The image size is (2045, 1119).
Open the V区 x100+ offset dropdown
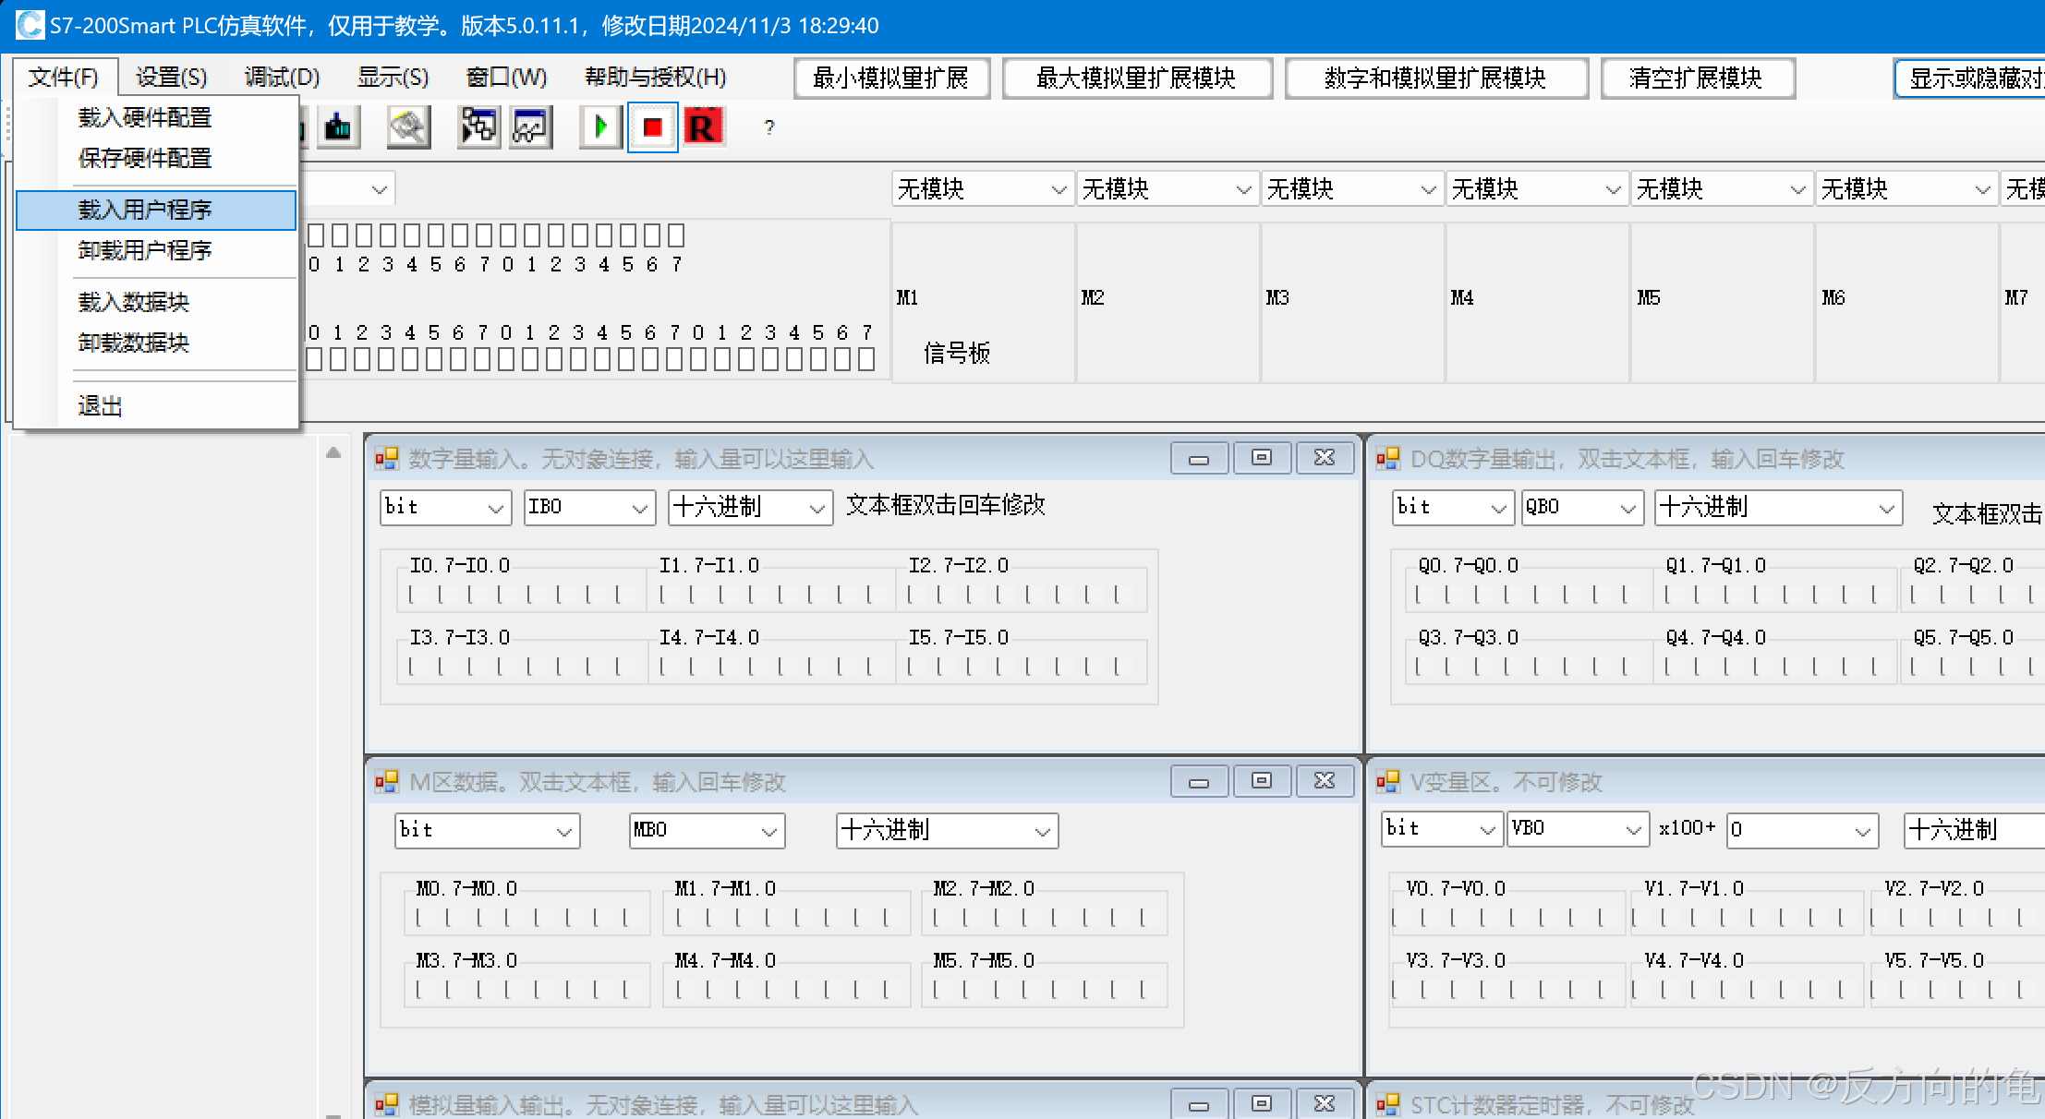(x=1862, y=831)
